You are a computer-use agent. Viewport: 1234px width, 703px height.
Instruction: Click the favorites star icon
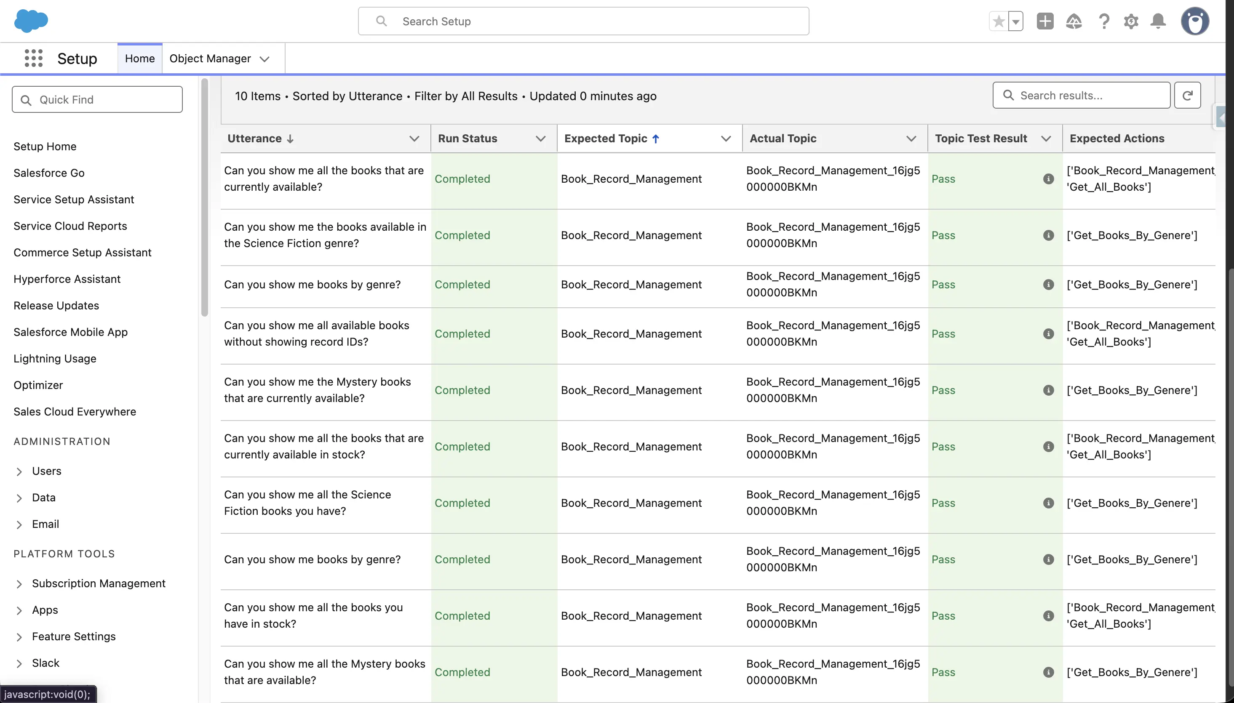tap(998, 21)
